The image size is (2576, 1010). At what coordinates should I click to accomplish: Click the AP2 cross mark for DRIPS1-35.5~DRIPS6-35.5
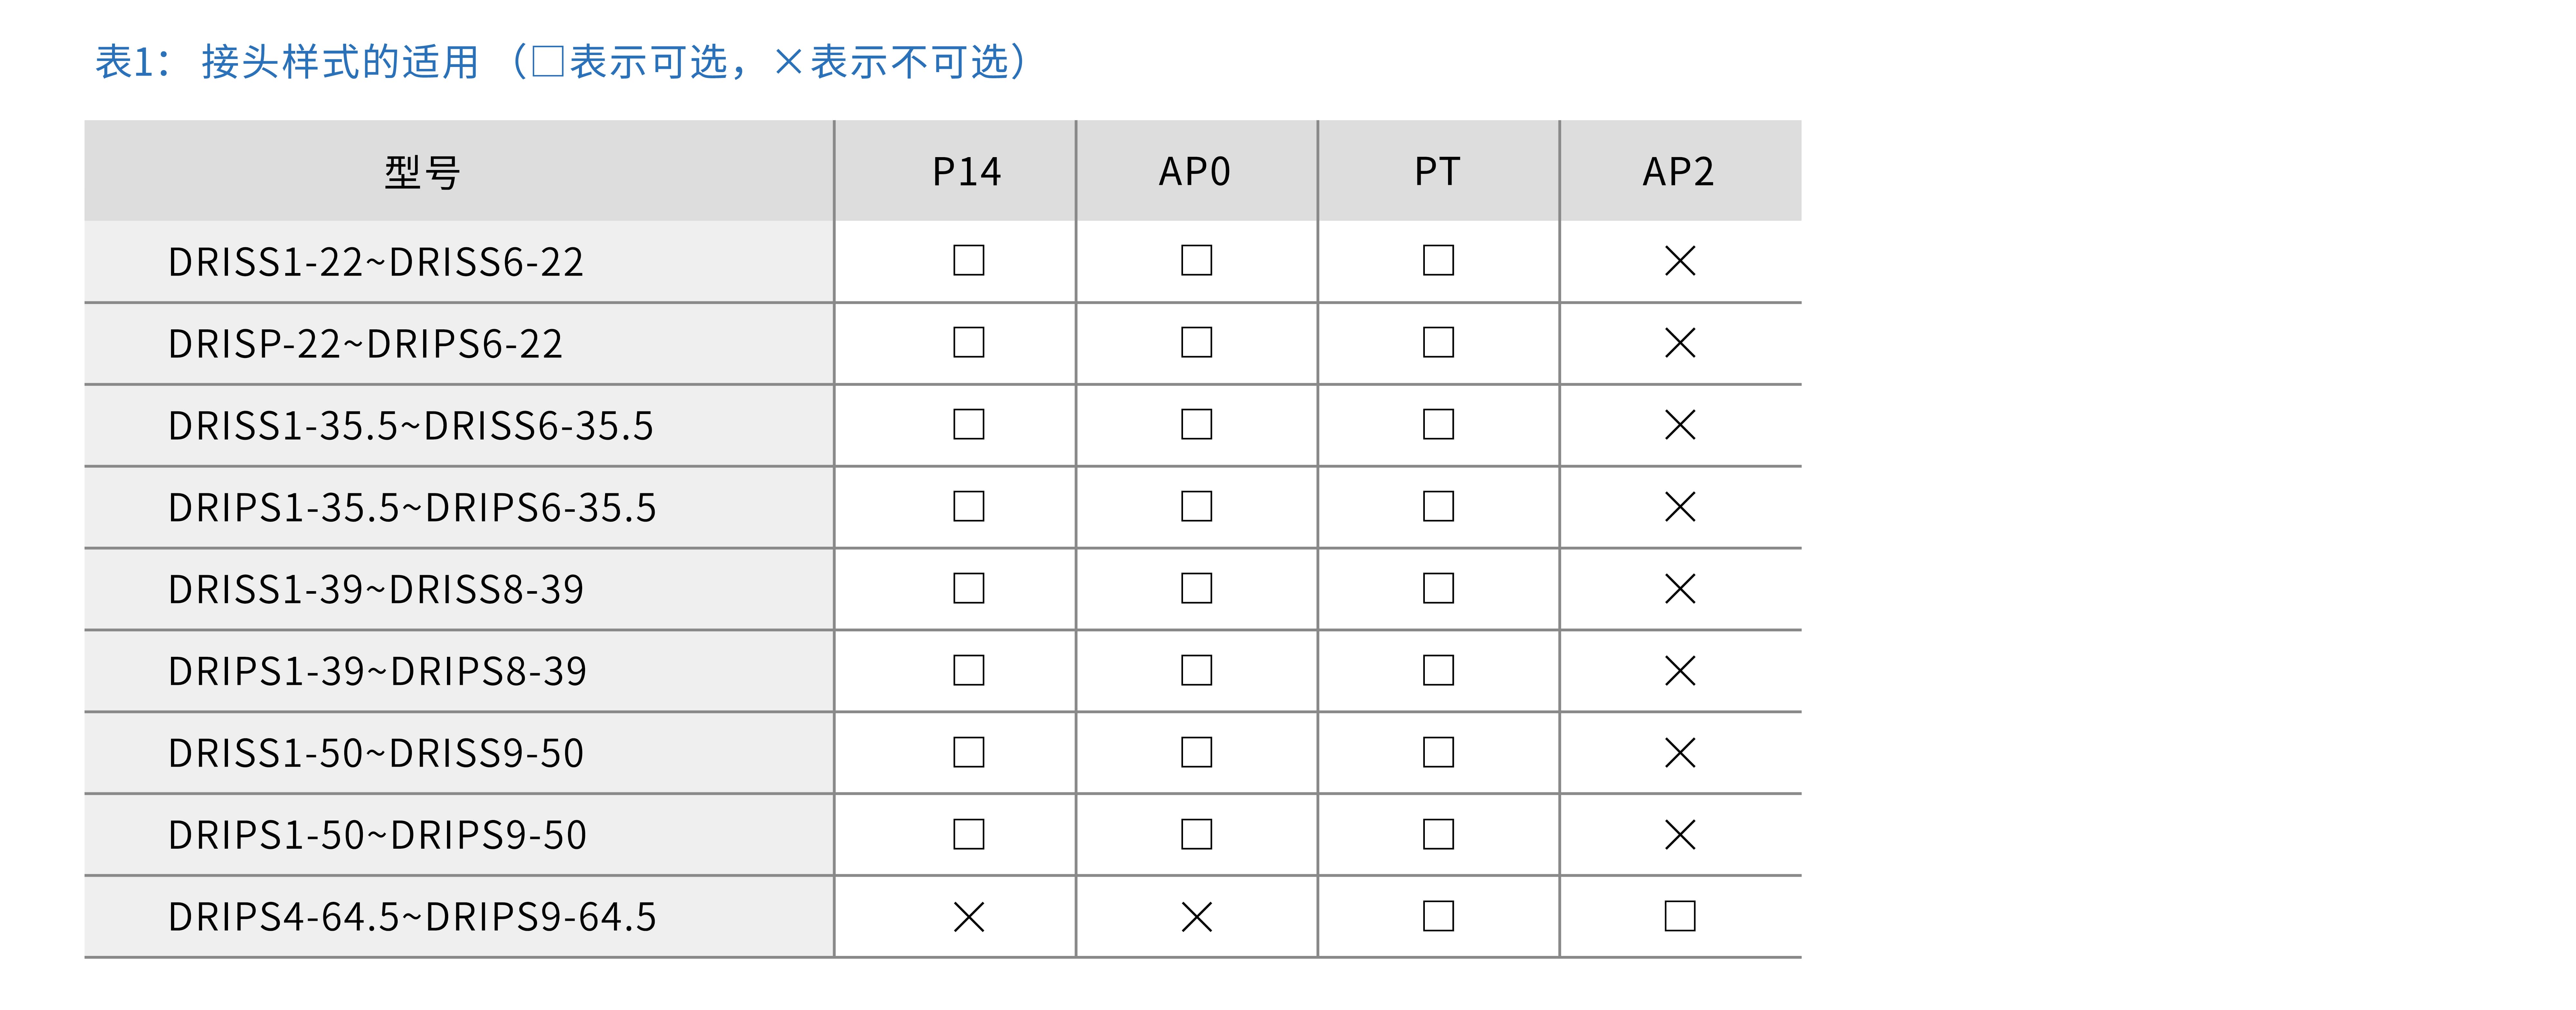click(x=1680, y=507)
